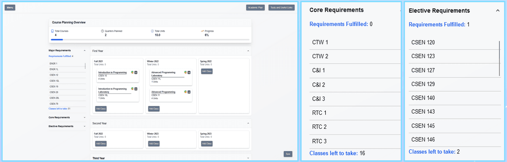This screenshot has width=507, height=162.
Task: Click the trend arrow icon beside Progress
Action: [x=202, y=31]
